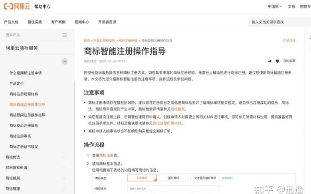Open 商标注册所需材料 sidebar item

(x=24, y=94)
